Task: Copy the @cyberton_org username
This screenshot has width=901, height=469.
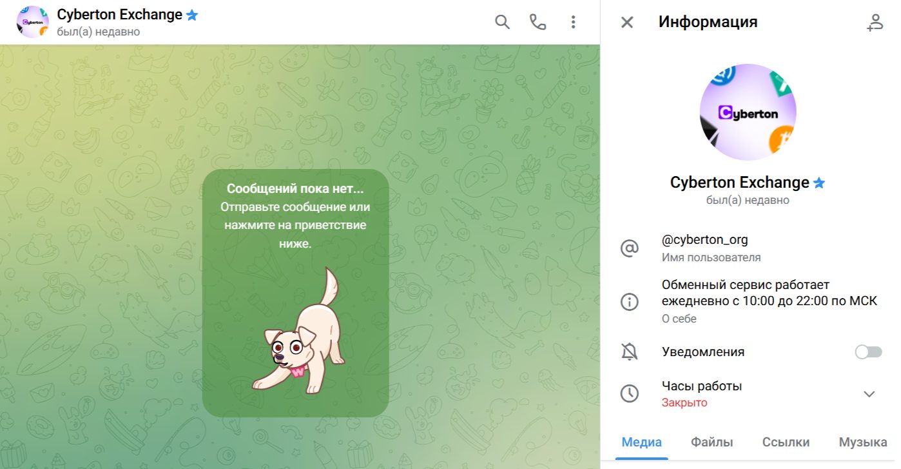Action: pos(704,240)
